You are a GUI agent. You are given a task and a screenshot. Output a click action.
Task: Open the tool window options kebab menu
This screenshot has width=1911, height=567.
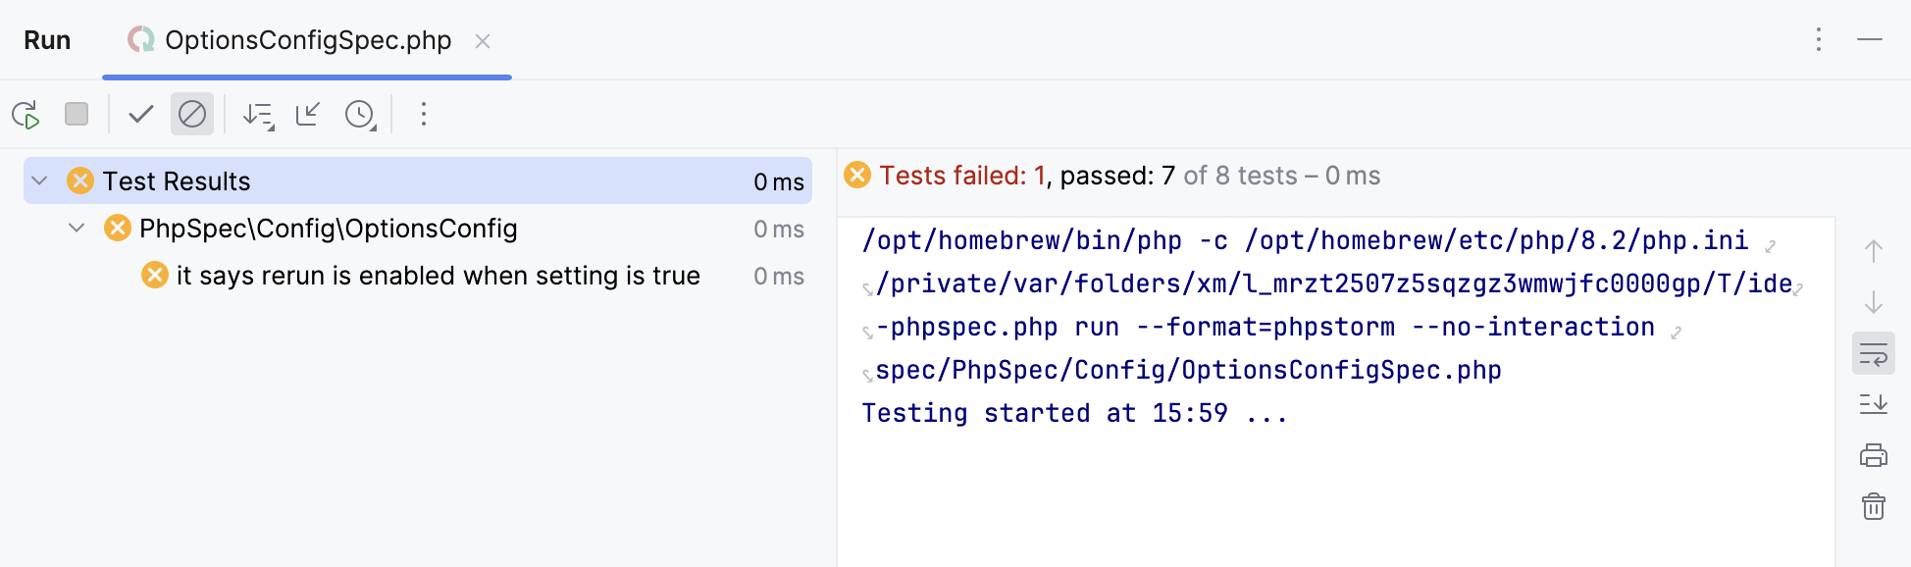[x=1818, y=40]
